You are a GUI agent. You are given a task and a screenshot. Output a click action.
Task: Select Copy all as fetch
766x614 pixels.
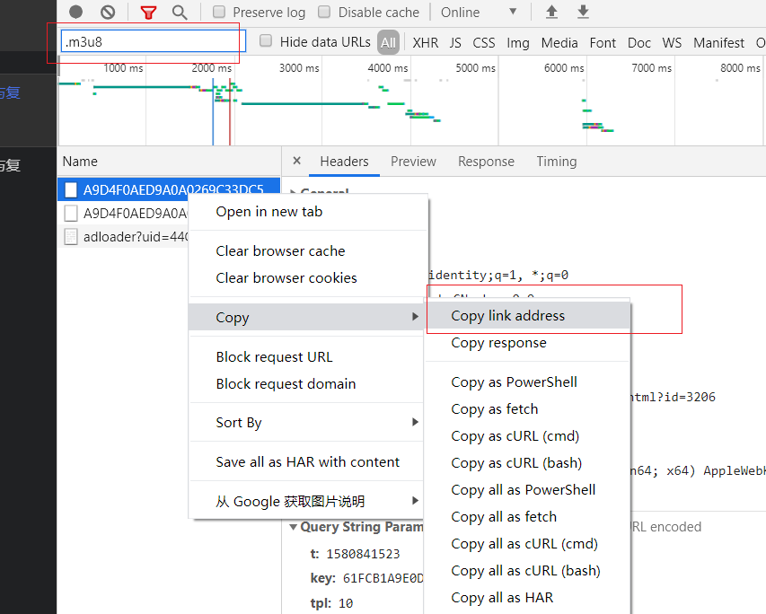(x=528, y=517)
